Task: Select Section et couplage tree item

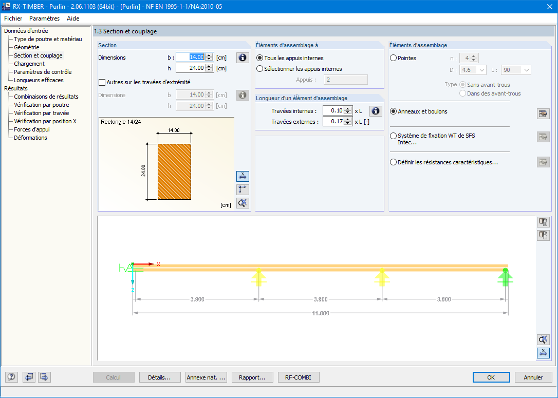Action: coord(38,55)
